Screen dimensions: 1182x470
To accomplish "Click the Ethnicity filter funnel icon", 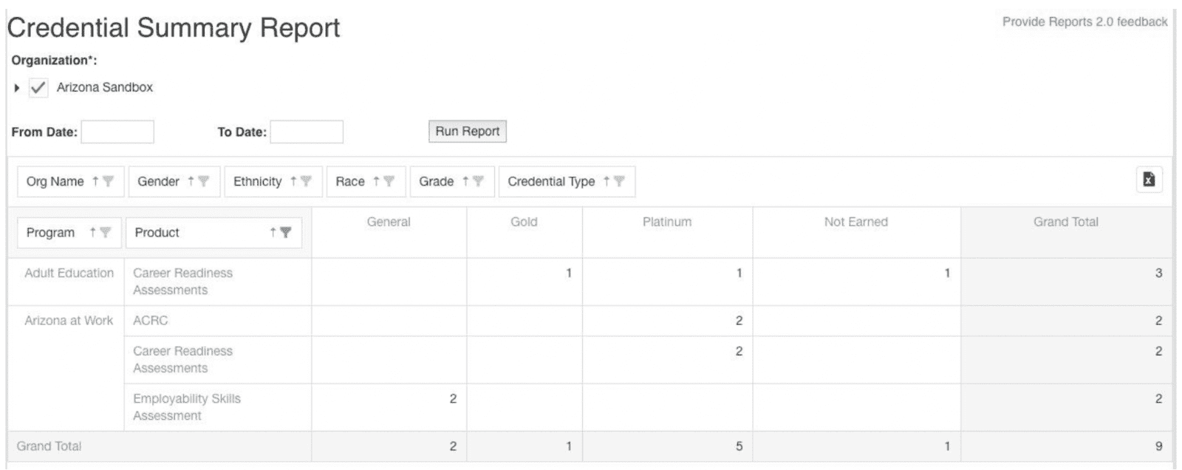I will 306,182.
